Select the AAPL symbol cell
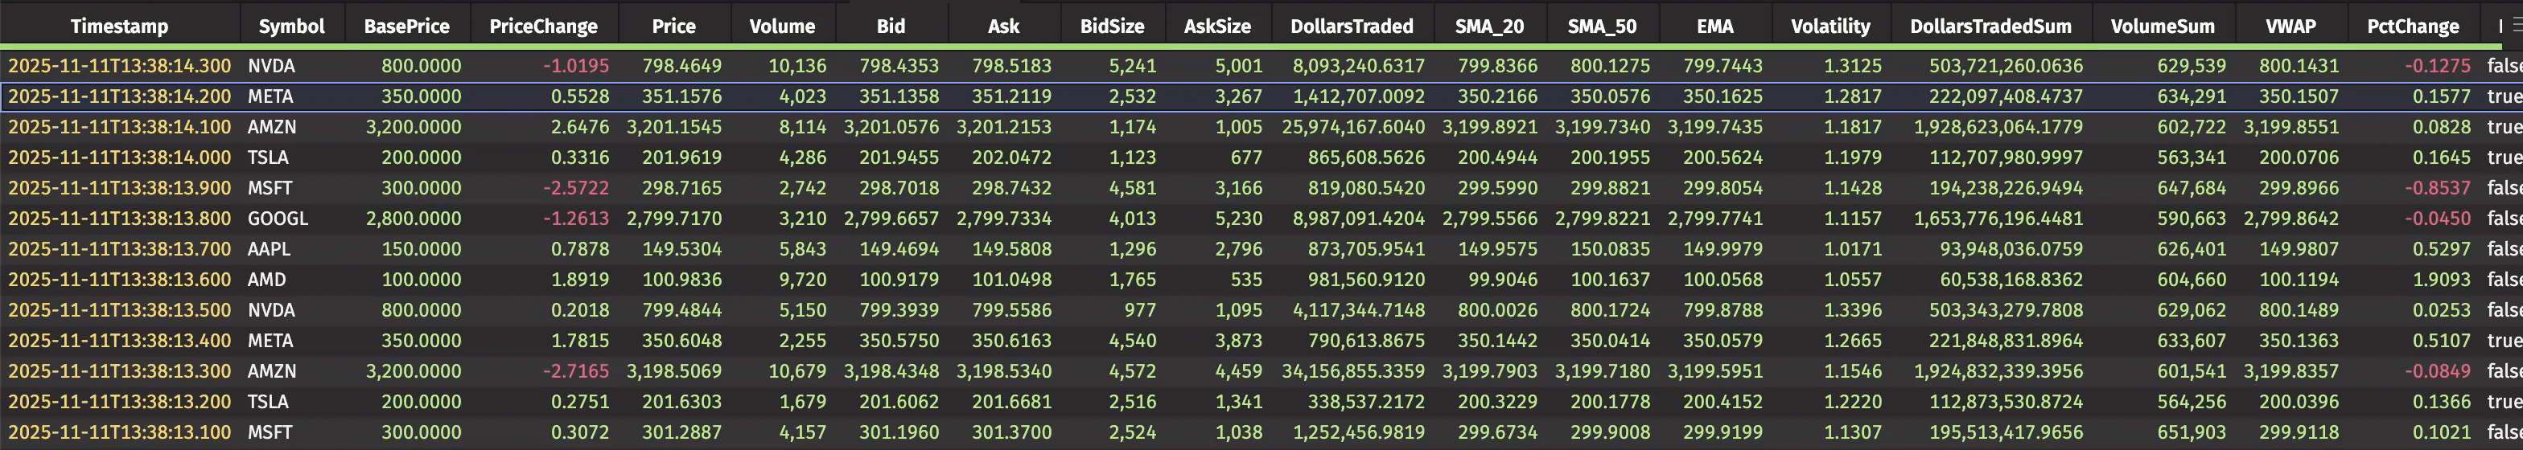2523x450 pixels. (x=269, y=249)
